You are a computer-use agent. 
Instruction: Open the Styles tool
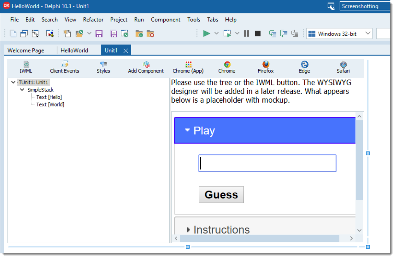(x=103, y=67)
